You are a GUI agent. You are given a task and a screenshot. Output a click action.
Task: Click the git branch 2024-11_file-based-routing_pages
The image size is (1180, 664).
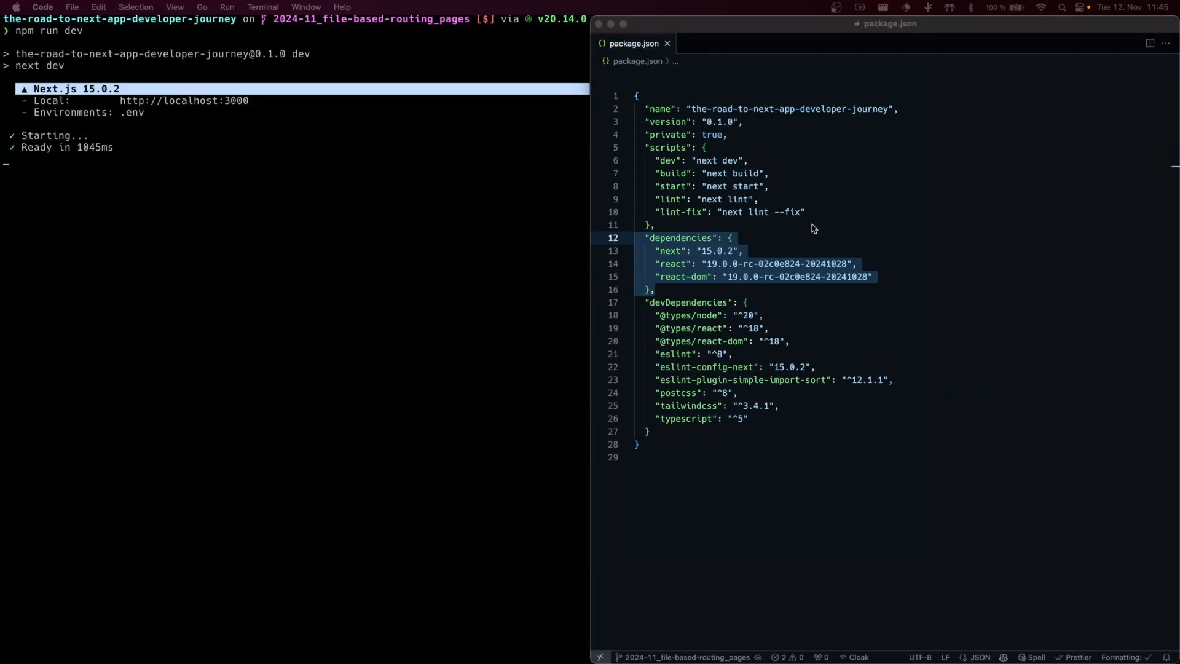click(682, 657)
